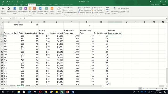Click the formula bar input field
The image size is (168, 94).
(96, 18)
